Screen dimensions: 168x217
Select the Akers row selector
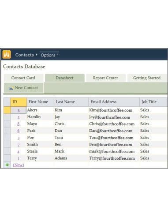(x=7, y=110)
